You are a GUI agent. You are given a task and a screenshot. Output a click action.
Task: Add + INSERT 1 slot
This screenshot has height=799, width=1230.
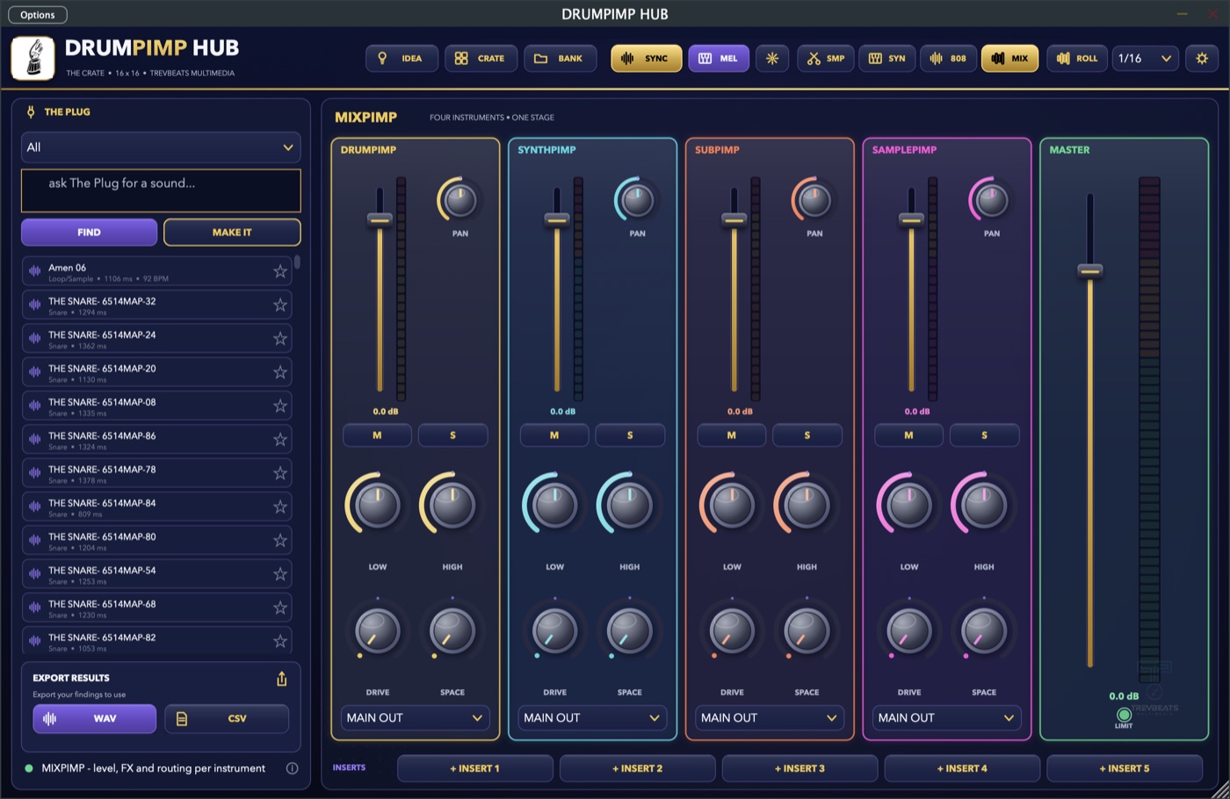tap(475, 768)
